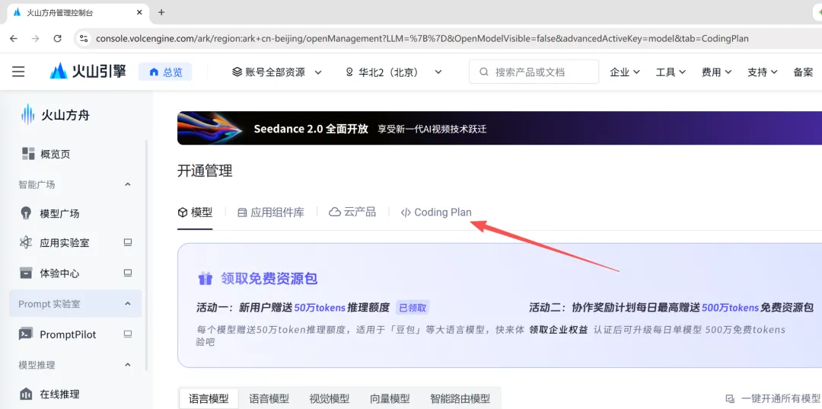Screen dimensions: 822x409
Task: Open the Seedance 2.0 全面开放 banner
Action: (x=499, y=128)
